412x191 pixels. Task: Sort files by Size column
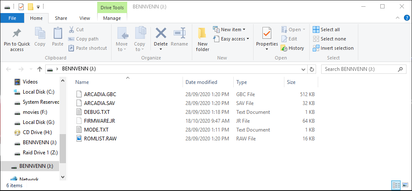pyautogui.click(x=291, y=82)
